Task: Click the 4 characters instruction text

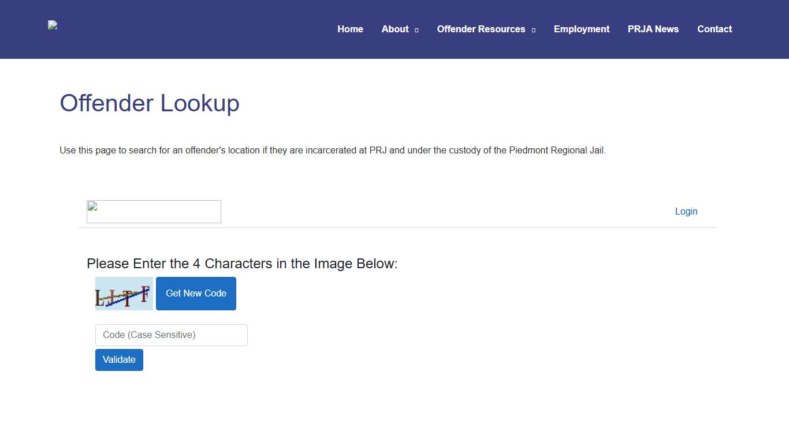Action: click(x=242, y=264)
